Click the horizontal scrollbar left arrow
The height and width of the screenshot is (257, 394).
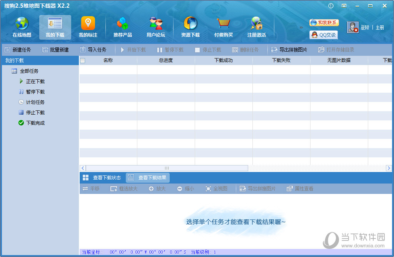click(83, 168)
